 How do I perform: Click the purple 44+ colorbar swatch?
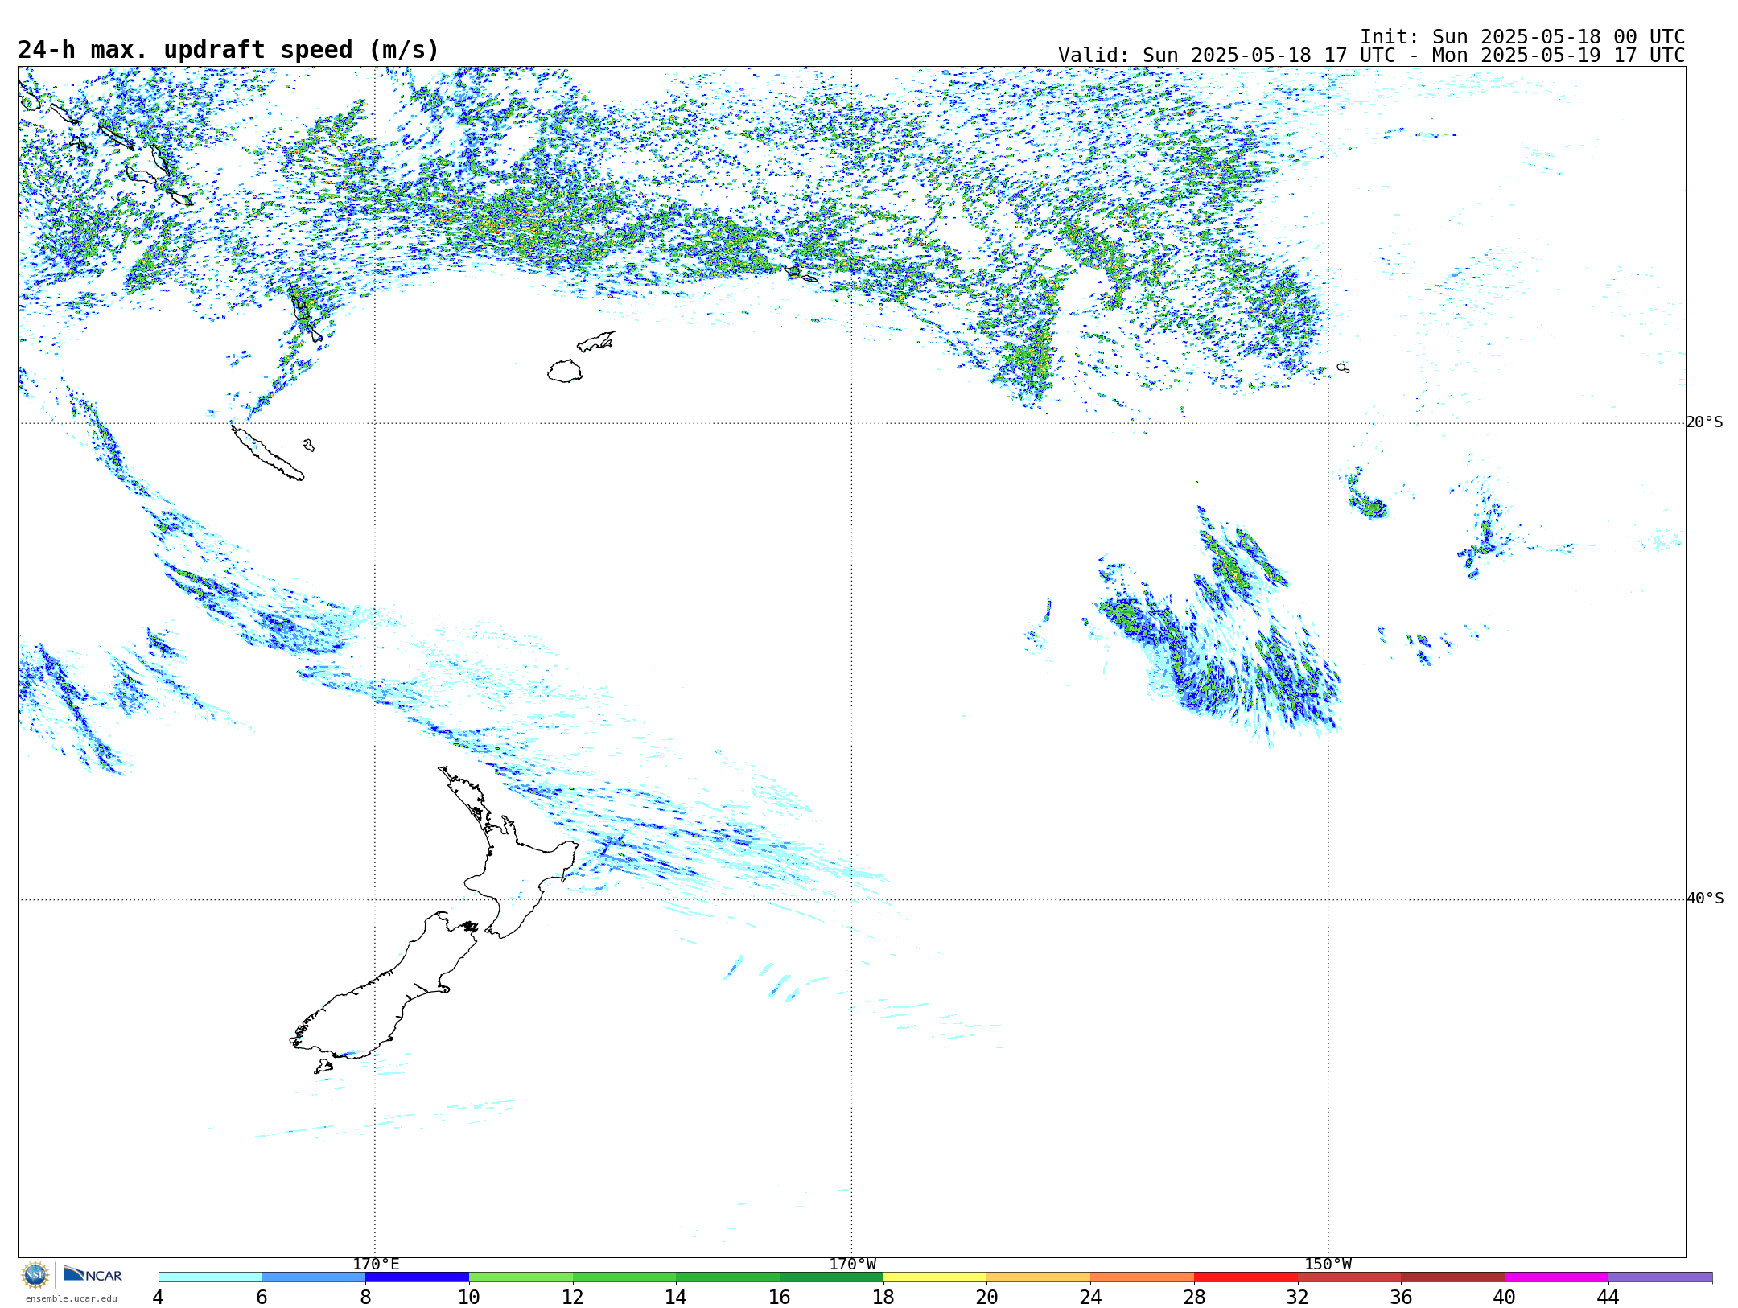click(x=1660, y=1277)
